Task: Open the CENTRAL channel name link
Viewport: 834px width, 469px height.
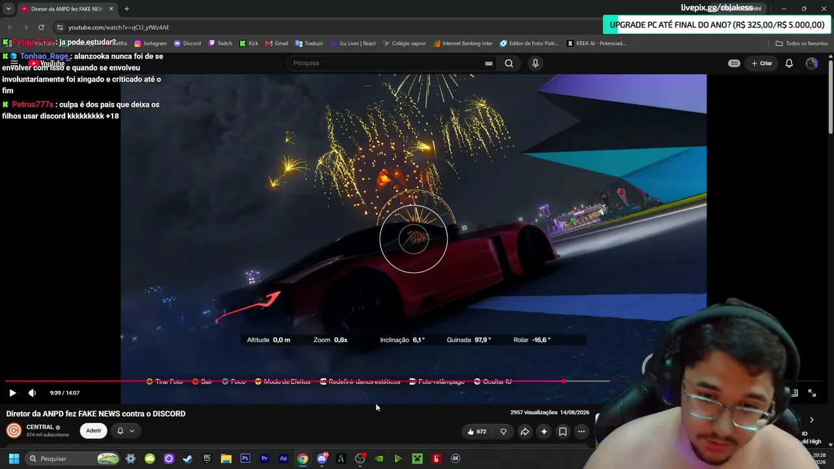Action: (x=40, y=427)
